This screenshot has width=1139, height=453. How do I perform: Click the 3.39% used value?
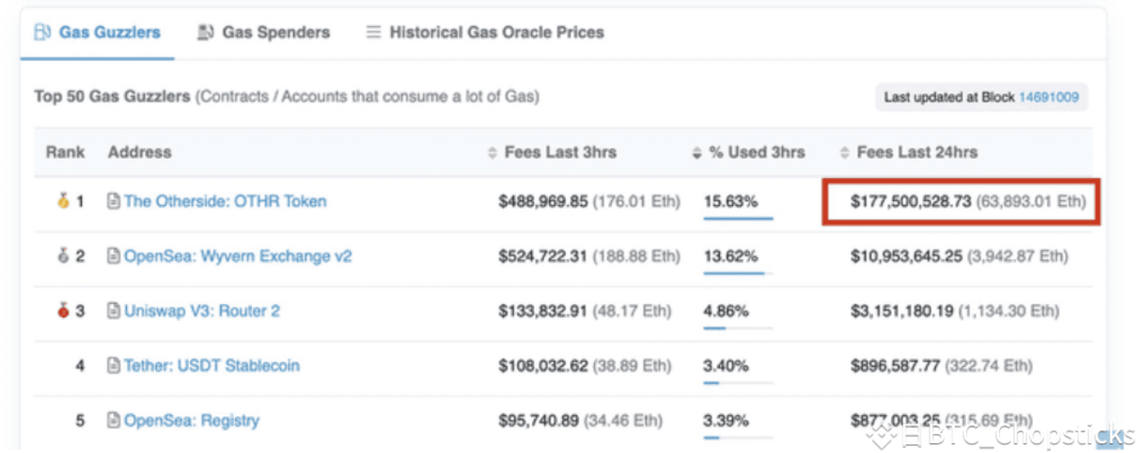click(725, 421)
